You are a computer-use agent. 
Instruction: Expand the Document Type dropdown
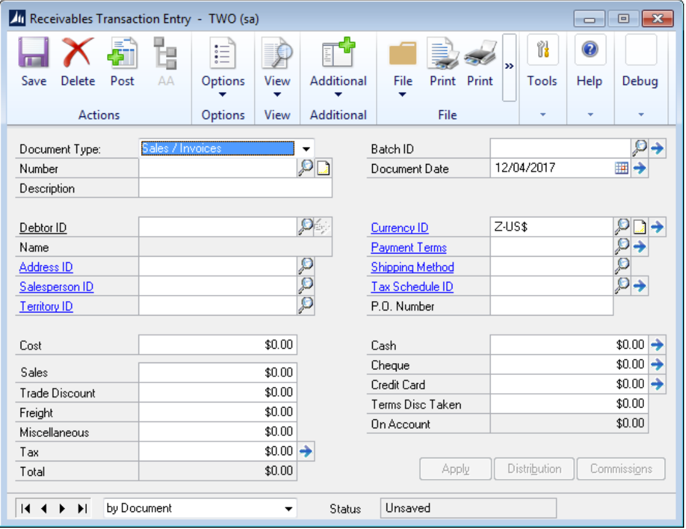[306, 149]
